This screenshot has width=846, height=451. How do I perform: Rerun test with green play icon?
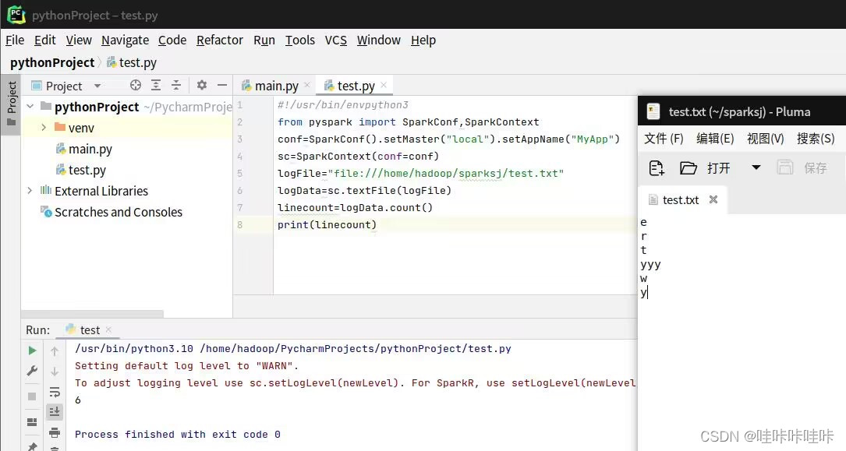point(33,351)
